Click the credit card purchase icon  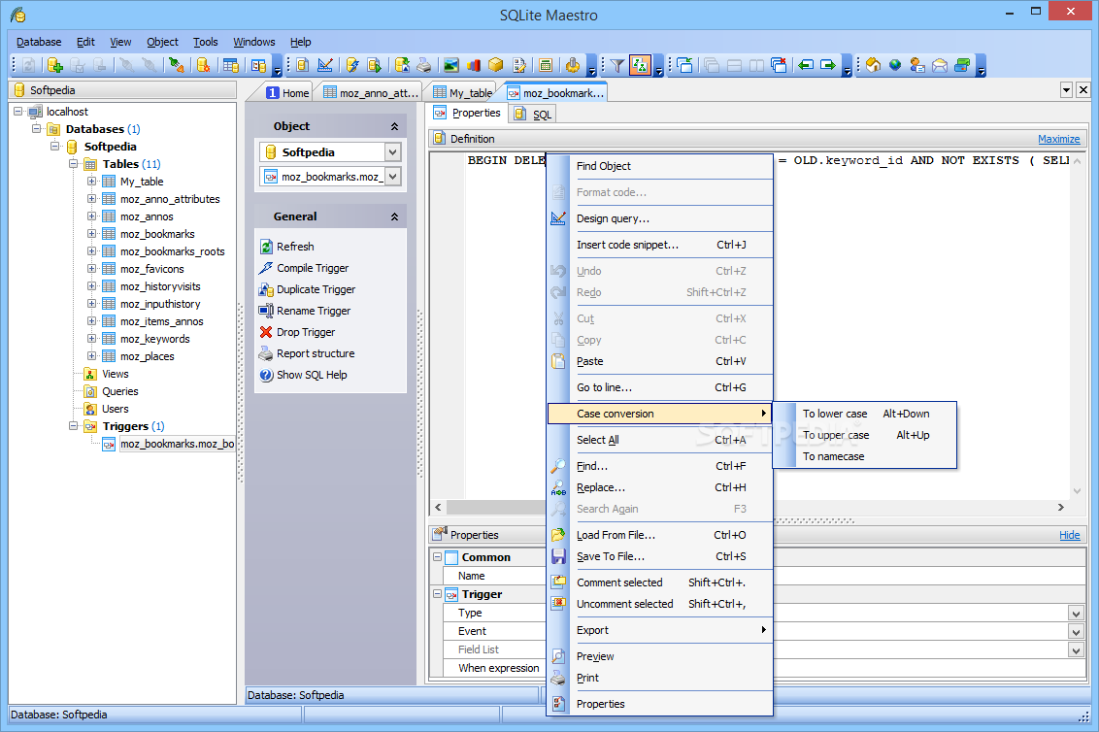(x=962, y=65)
